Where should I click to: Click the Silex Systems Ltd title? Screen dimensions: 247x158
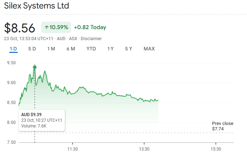click(x=36, y=6)
